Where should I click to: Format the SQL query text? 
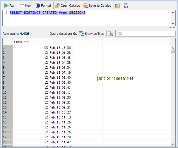(44, 6)
